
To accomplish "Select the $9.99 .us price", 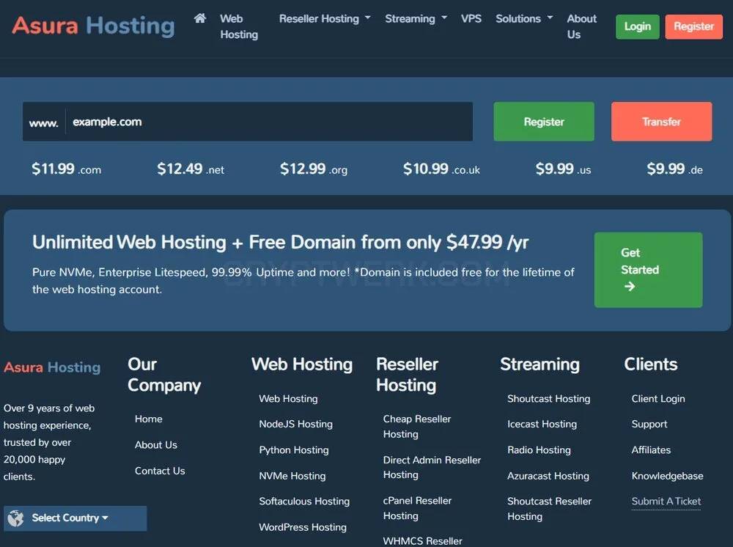I will [x=563, y=169].
